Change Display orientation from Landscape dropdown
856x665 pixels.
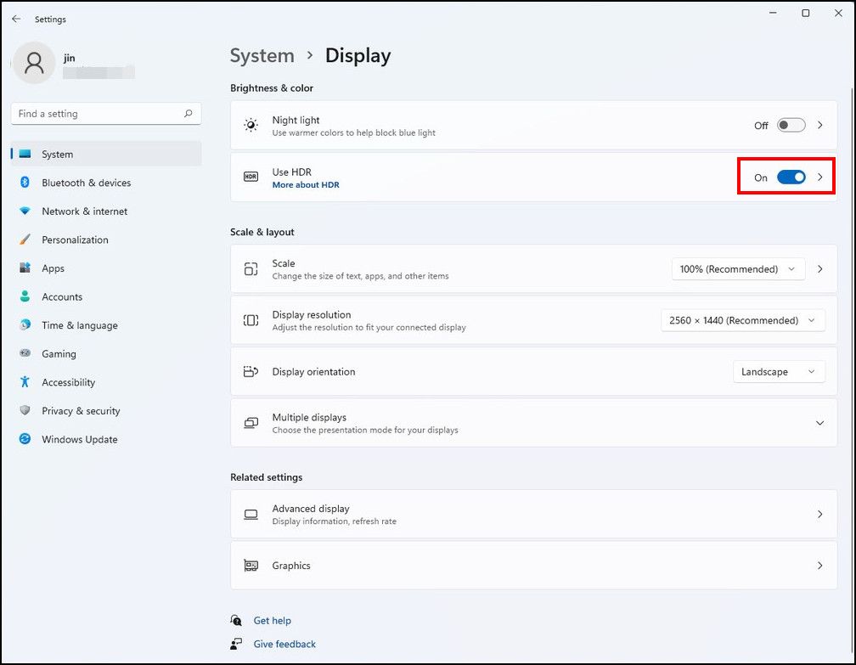[x=778, y=372]
